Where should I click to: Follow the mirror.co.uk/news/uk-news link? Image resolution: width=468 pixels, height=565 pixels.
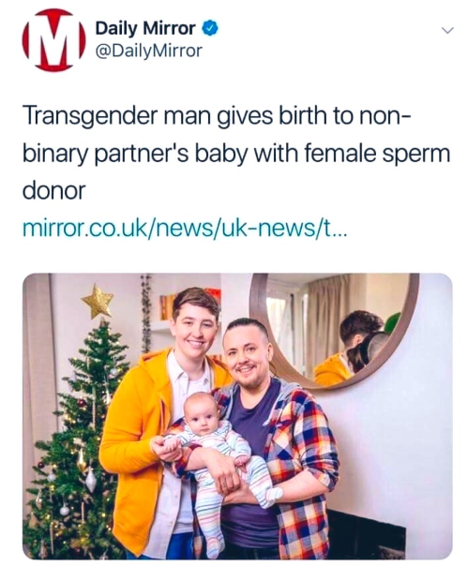[185, 229]
